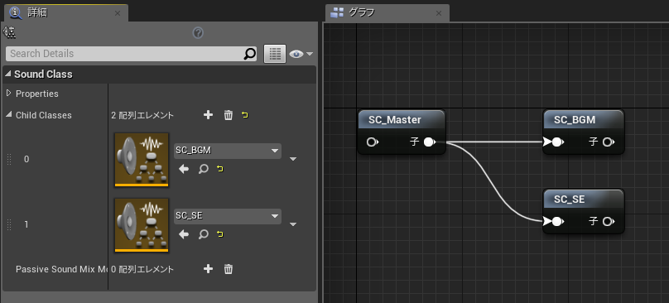Screen dimensions: 669x303
Task: Reset SC_SE element to default value
Action: pos(219,233)
